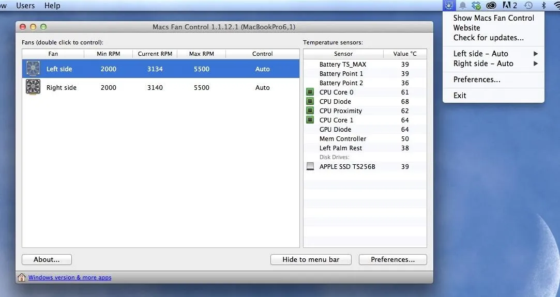560x297 pixels.
Task: Select the CPU Proximity sensor label
Action: click(x=341, y=111)
